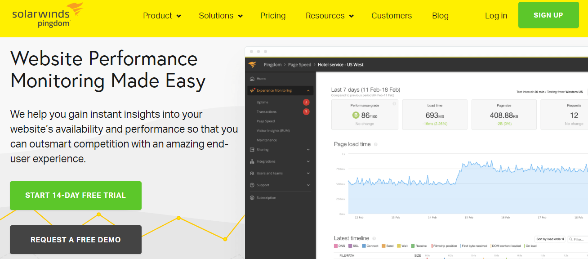Expand the Sharing section chevron
588x259 pixels.
(308, 150)
